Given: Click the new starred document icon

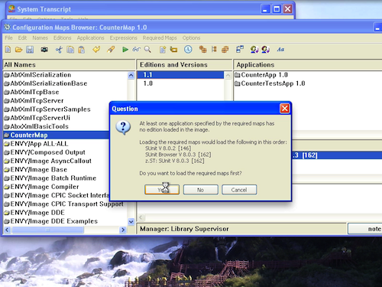Looking at the screenshot, I should (x=163, y=49).
